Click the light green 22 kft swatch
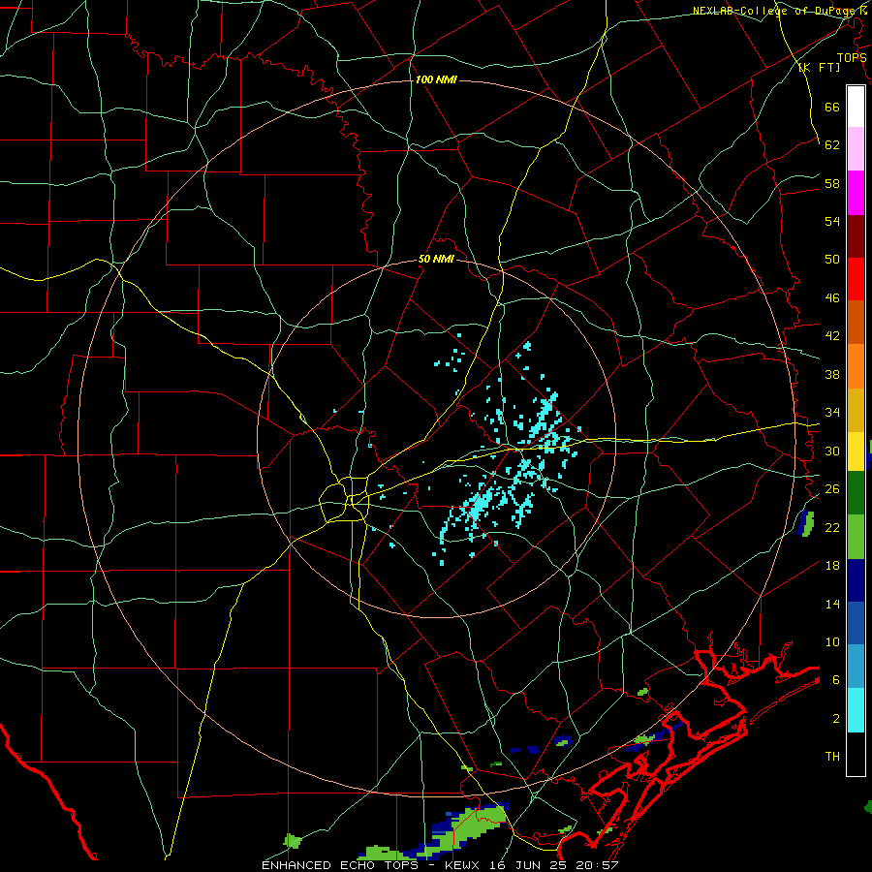The image size is (872, 872). tap(856, 537)
